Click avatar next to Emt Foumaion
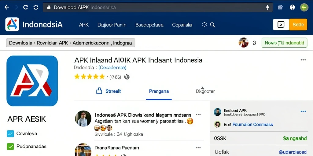 tap(217, 124)
